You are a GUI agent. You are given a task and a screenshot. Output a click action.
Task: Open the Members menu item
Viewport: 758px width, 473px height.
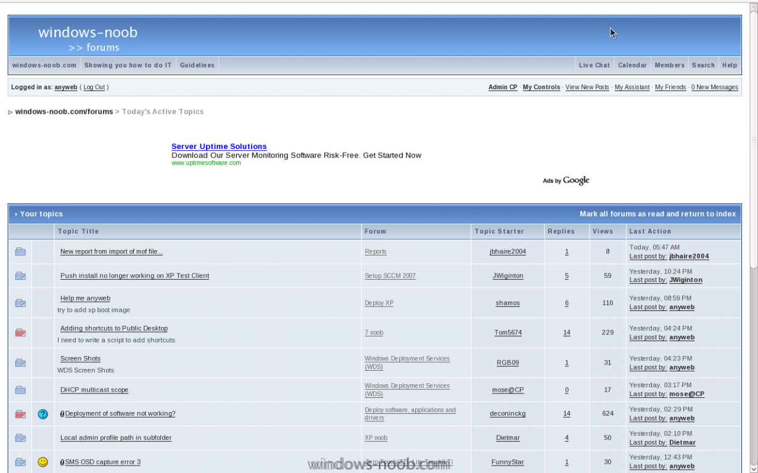point(669,65)
